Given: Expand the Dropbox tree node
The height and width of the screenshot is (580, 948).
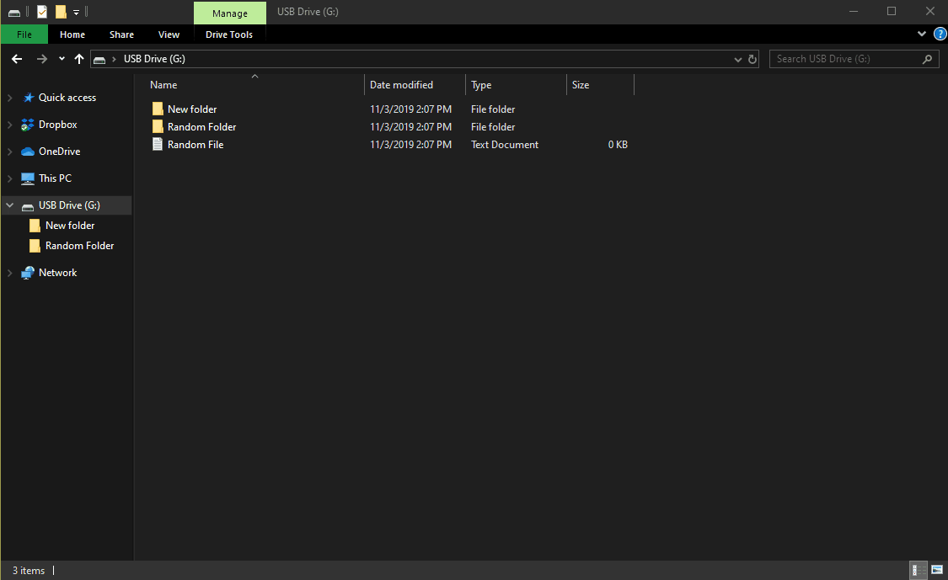Looking at the screenshot, I should pos(9,125).
